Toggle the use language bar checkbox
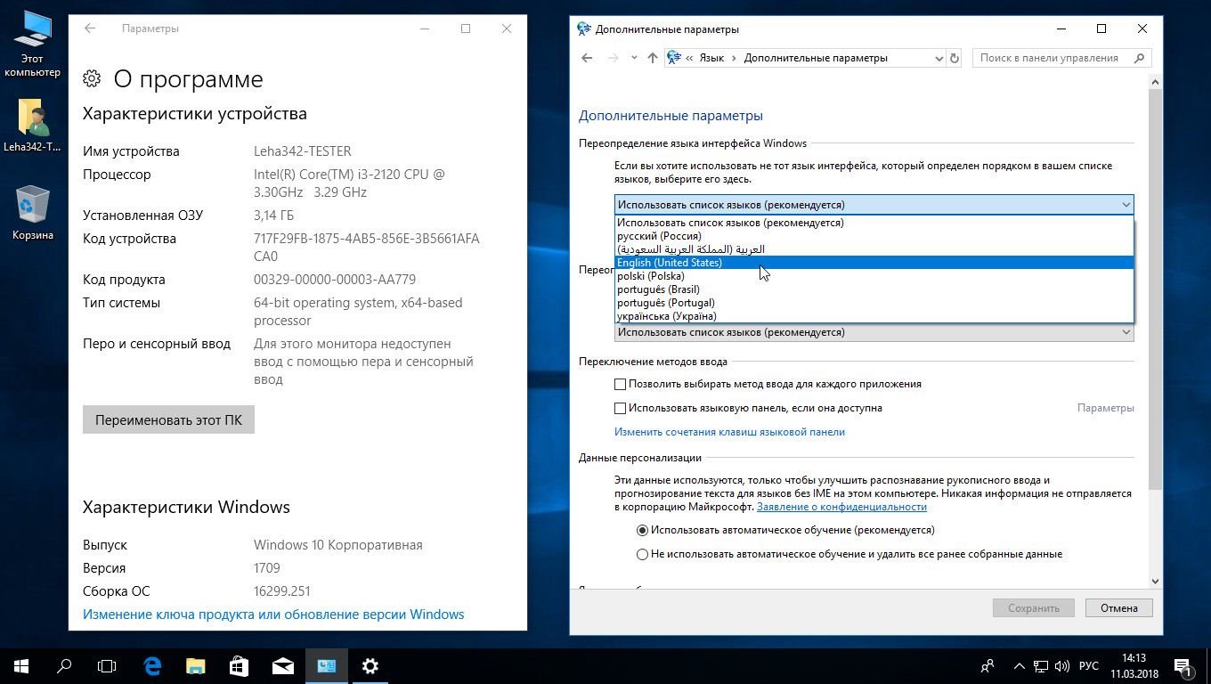Screen dimensions: 1211x684 pos(621,408)
